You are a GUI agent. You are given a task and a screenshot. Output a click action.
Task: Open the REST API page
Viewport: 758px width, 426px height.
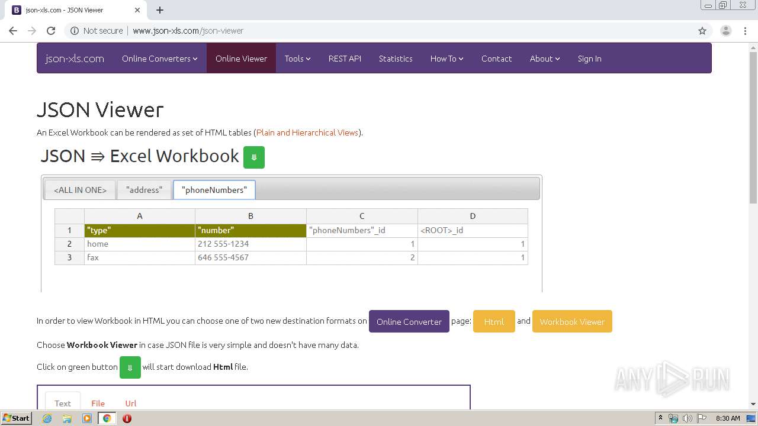pos(345,59)
